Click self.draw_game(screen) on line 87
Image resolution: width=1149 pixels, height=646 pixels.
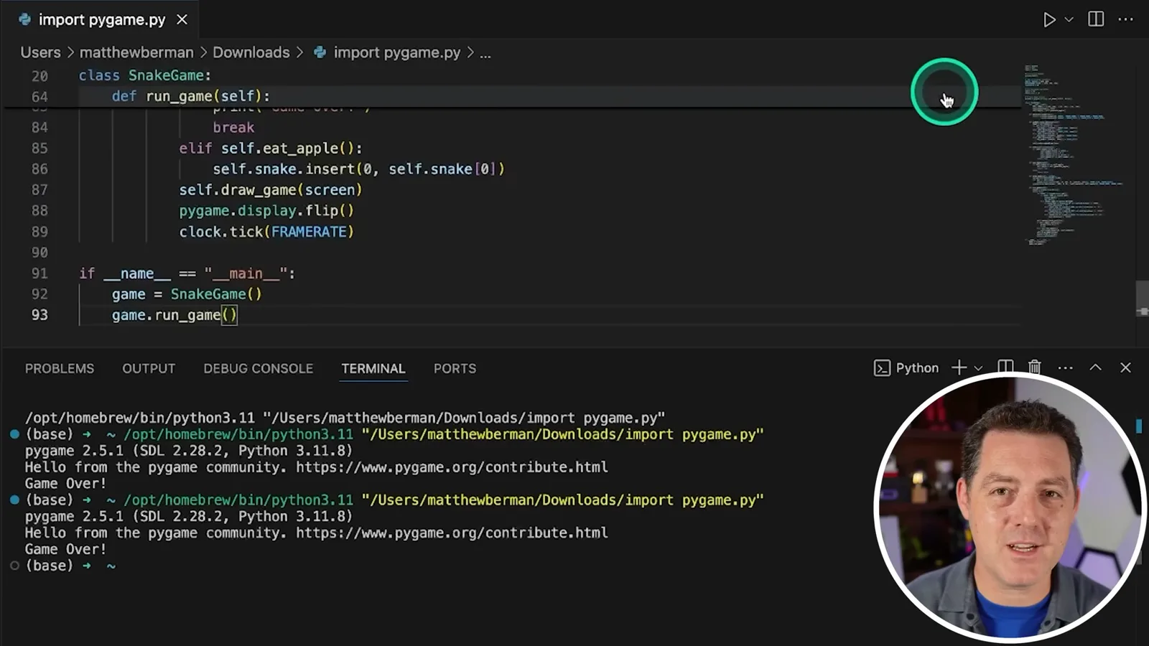coord(271,190)
